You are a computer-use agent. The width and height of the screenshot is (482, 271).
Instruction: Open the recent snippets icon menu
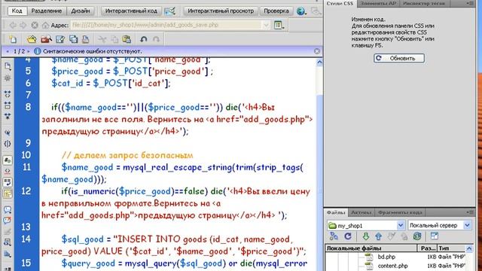(x=8, y=242)
